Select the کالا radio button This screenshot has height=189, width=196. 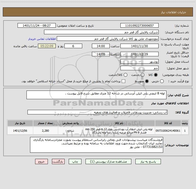156,75
